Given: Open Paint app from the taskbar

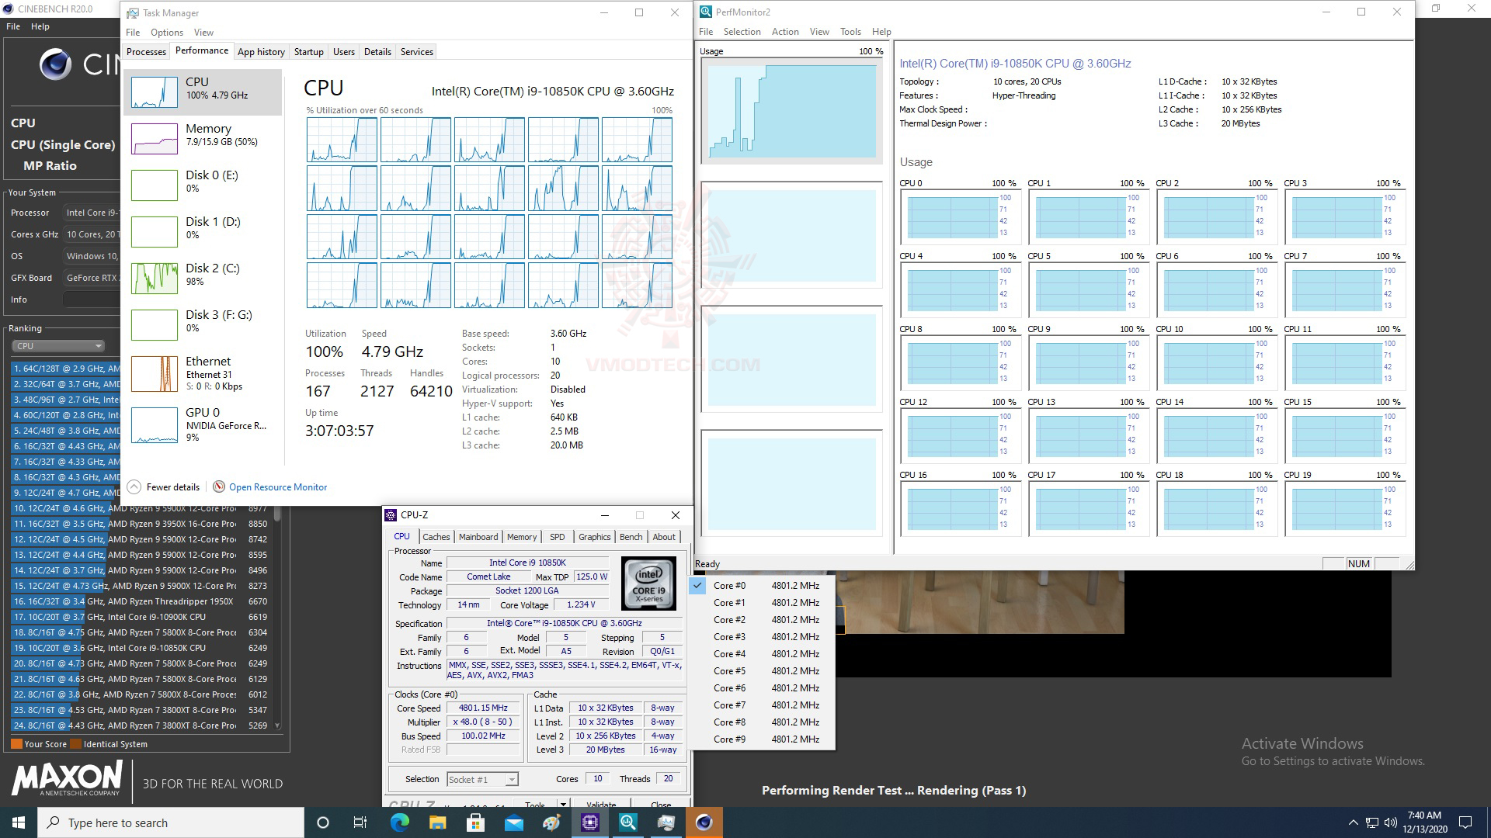Looking at the screenshot, I should click(551, 822).
